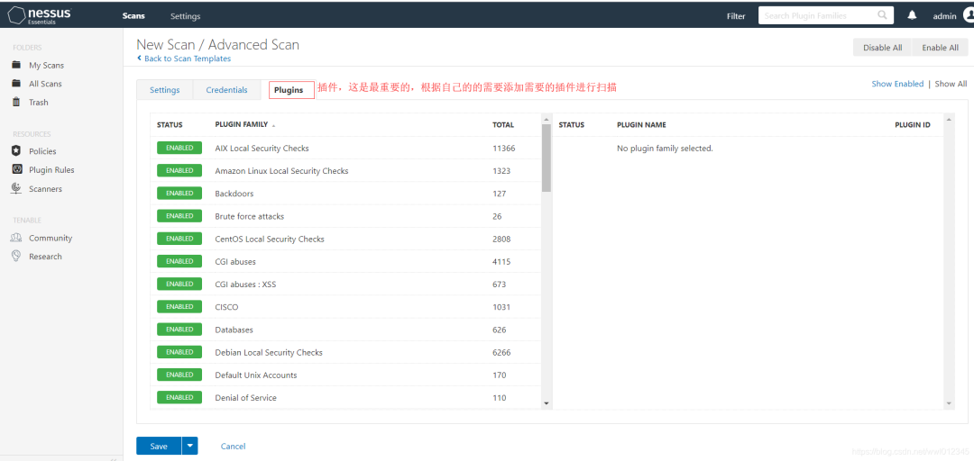This screenshot has height=461, width=974.
Task: Click the Scanners icon
Action: 17,188
